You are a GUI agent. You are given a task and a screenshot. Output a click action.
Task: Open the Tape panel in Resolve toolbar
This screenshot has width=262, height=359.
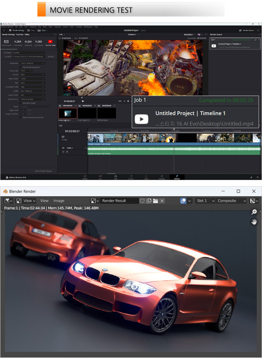point(31,30)
